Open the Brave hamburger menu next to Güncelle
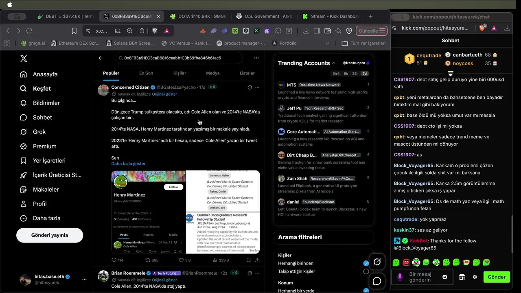Viewport: 521px width, 293px height. [382, 31]
